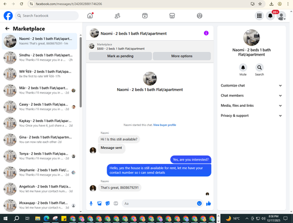The height and width of the screenshot is (223, 293).
Task: Open the Groups icon in top navigation
Action: coord(199,16)
